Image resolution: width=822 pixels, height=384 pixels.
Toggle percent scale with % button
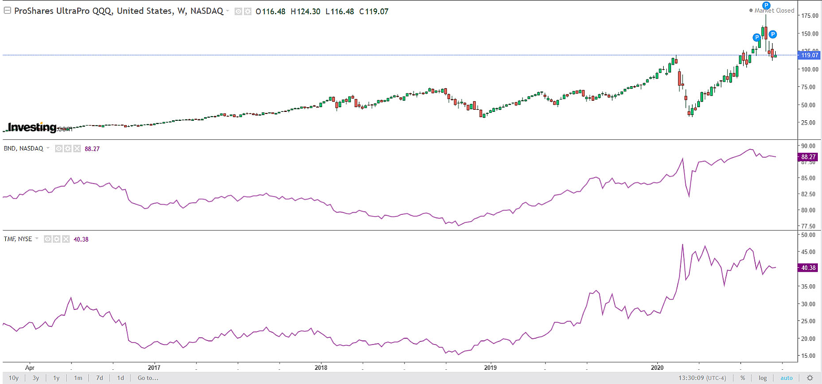743,378
